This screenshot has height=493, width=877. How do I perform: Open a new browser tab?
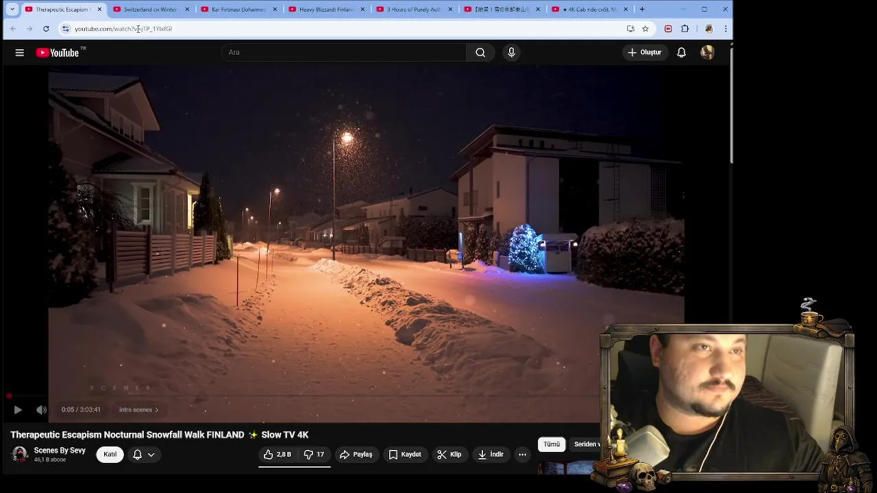[x=642, y=10]
